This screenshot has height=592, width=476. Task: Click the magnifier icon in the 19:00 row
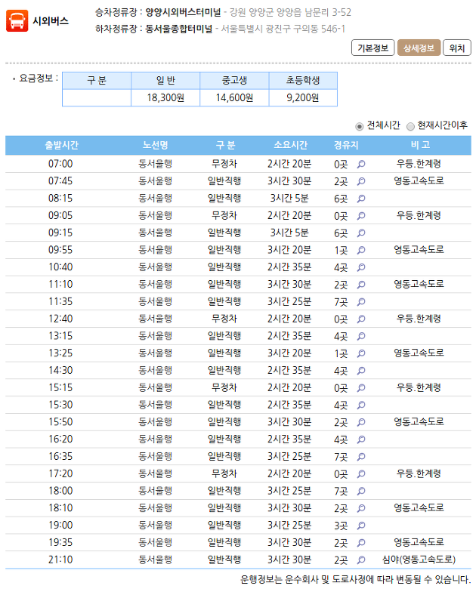coord(361,526)
